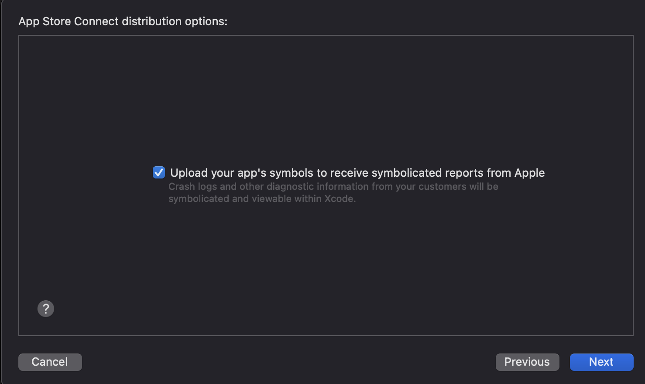Continue to the next distribution step

click(x=601, y=362)
